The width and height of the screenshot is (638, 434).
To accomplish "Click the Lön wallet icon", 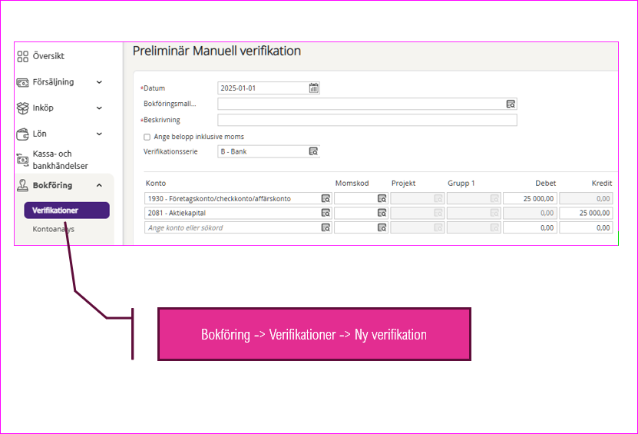I will pos(22,134).
